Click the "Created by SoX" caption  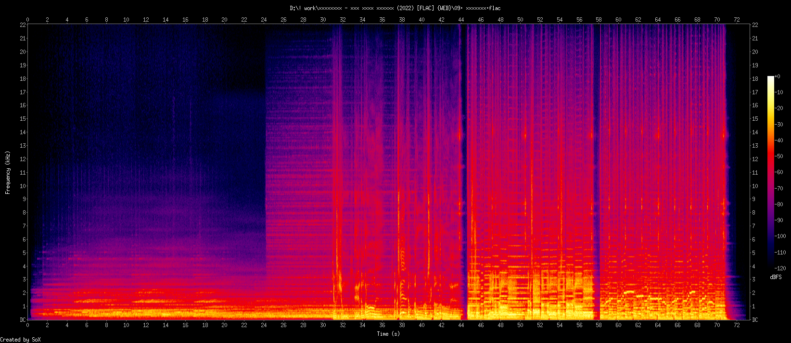tap(21, 340)
